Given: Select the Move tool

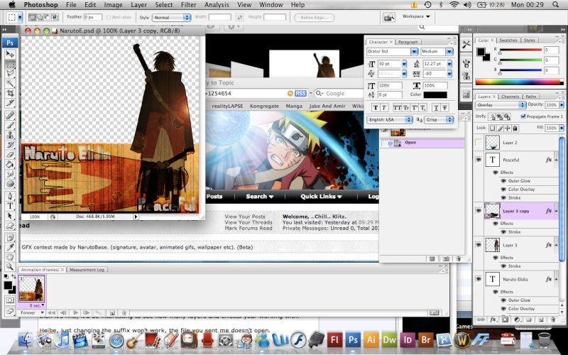Looking at the screenshot, I should (10, 55).
